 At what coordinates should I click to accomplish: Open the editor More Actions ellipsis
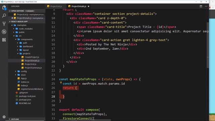pyautogui.click(x=206, y=6)
